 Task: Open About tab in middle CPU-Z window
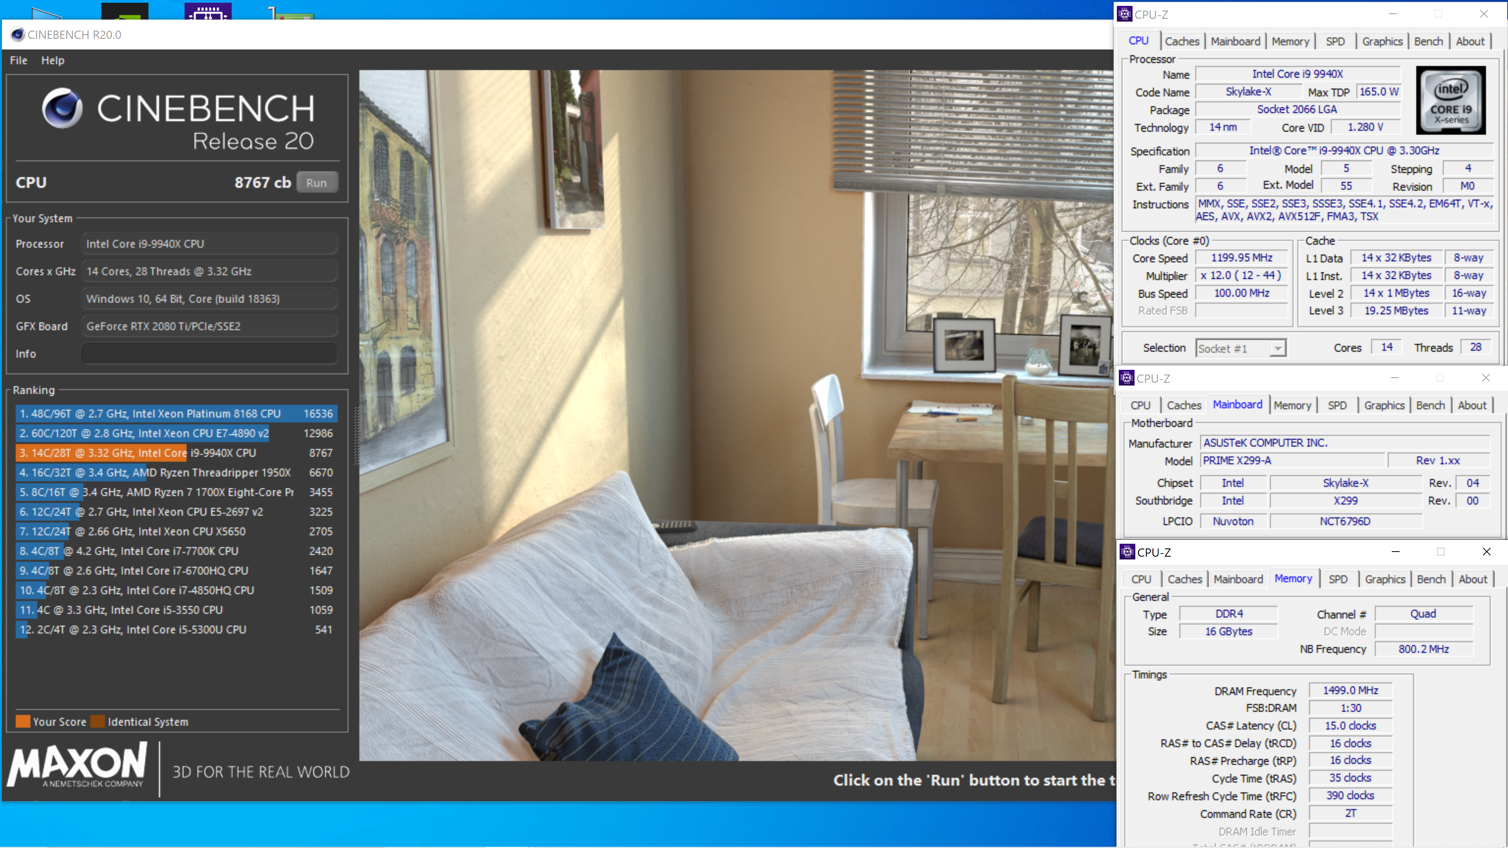point(1472,406)
